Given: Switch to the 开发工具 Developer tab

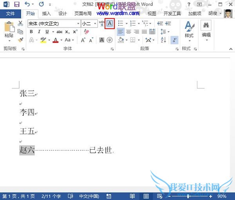Looking at the screenshot, I should click(172, 14).
